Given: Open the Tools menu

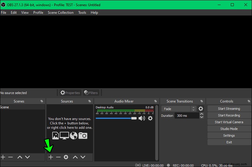Looking at the screenshot, I should click(82, 13).
